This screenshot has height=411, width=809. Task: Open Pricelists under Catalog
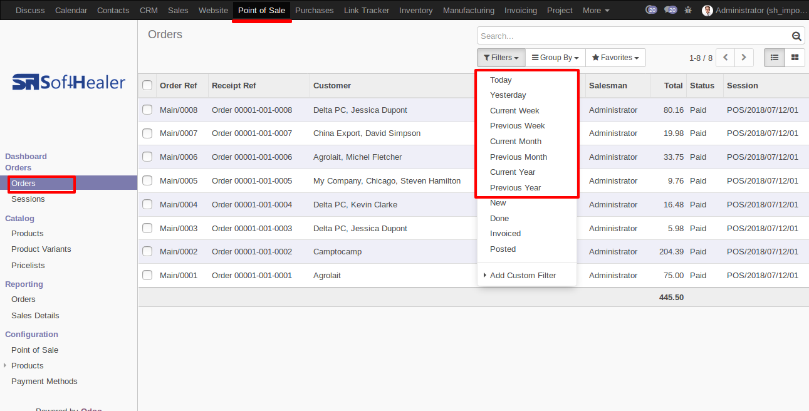[28, 266]
